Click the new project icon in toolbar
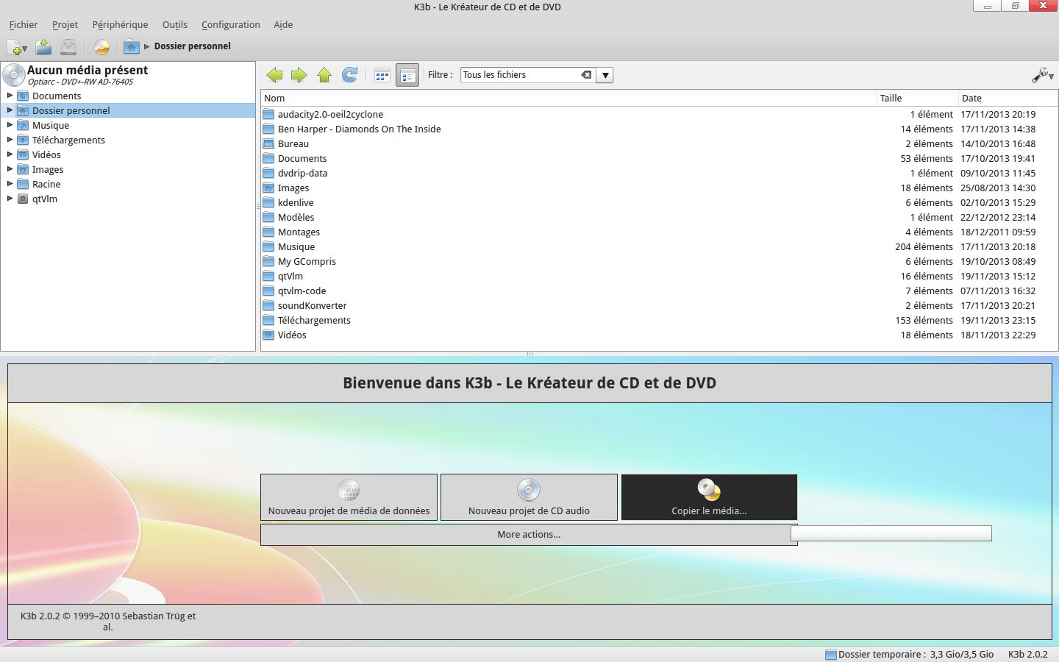Viewport: 1059px width, 662px height. pos(16,47)
